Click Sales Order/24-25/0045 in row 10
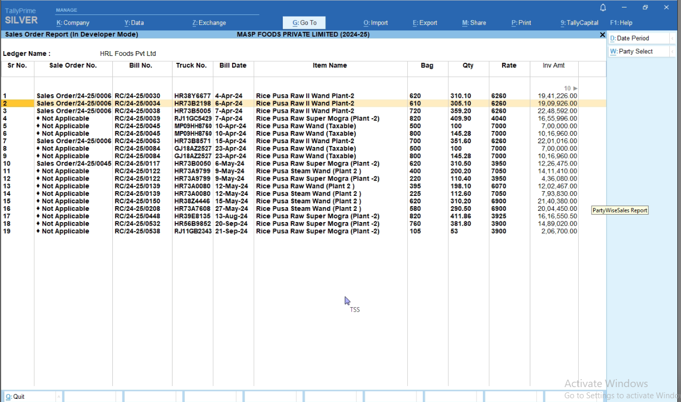This screenshot has height=402, width=681. (x=74, y=163)
